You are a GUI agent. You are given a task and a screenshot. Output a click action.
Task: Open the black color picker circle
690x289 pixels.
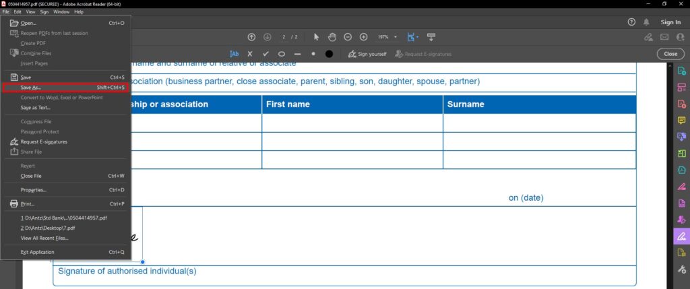tap(329, 54)
